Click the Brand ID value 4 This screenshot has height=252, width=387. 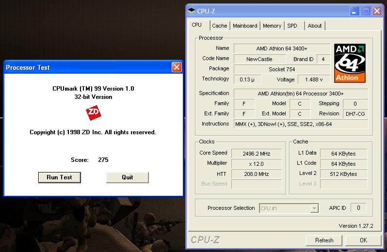click(323, 59)
